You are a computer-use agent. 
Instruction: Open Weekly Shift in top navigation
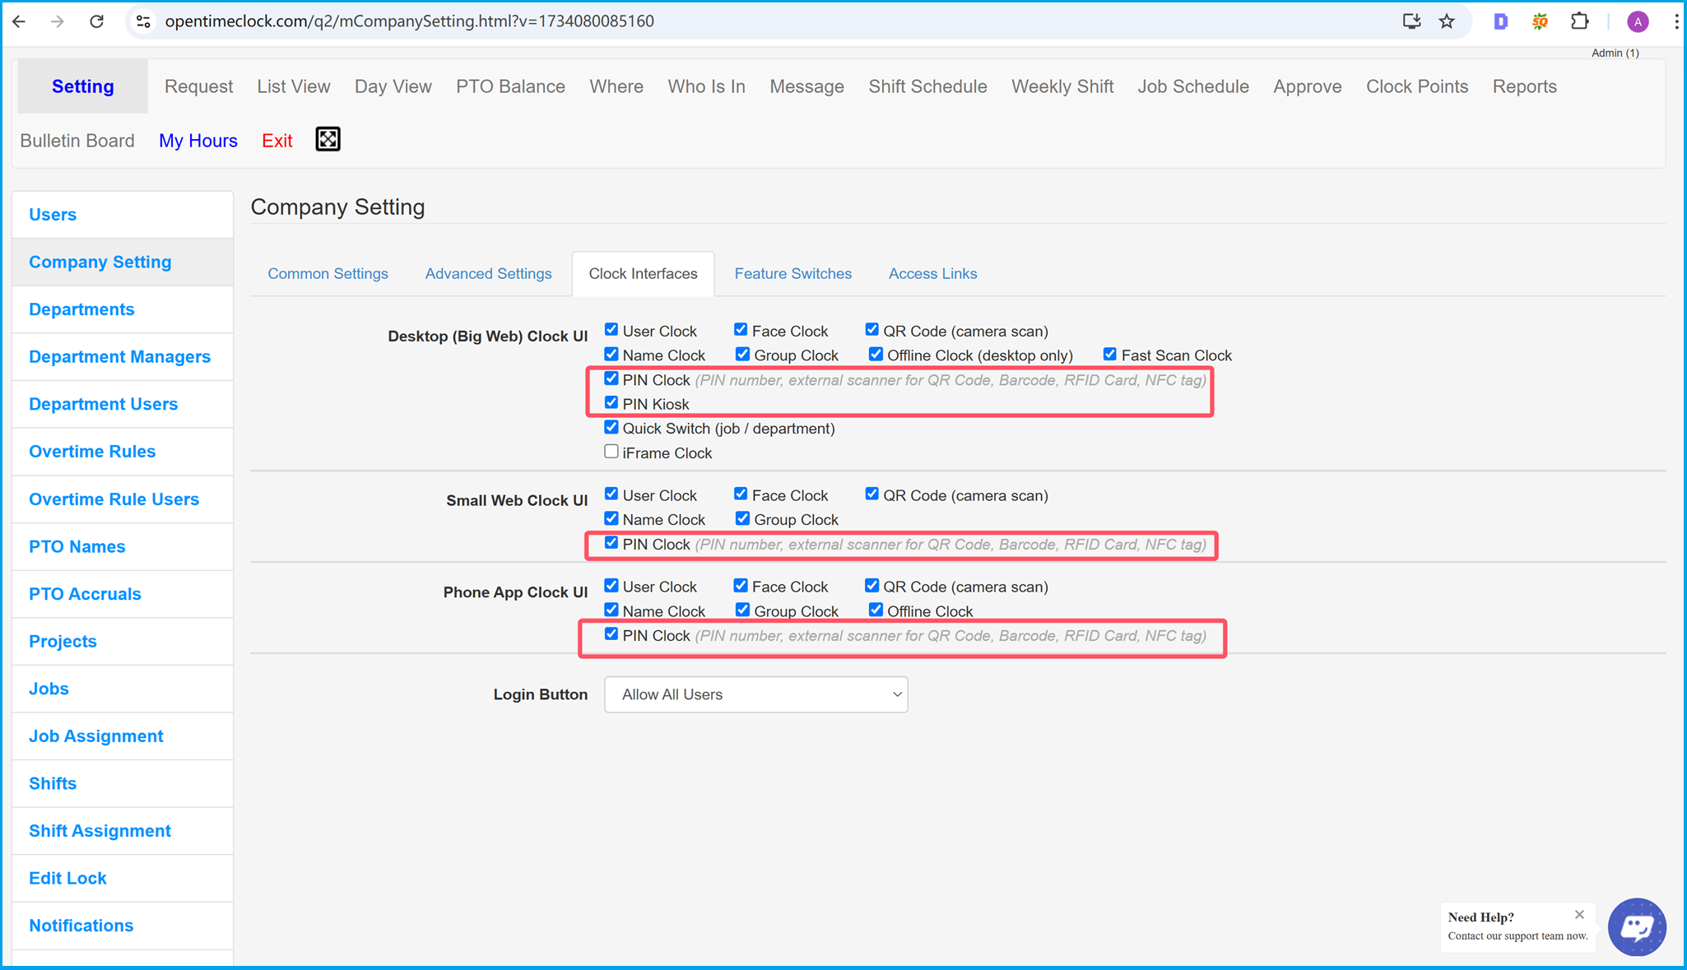pyautogui.click(x=1062, y=86)
